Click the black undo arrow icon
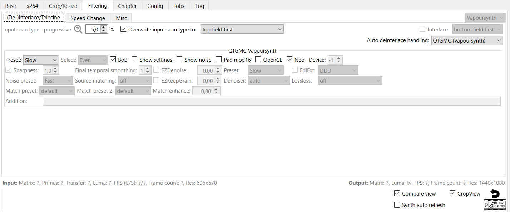510x212 pixels. pyautogui.click(x=495, y=194)
